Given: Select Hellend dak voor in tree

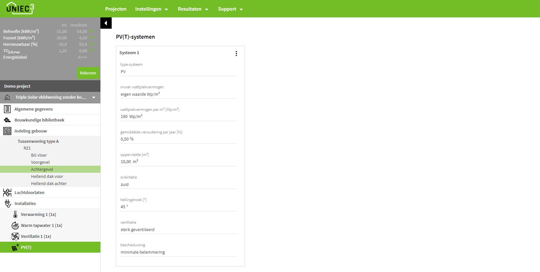Looking at the screenshot, I should pos(47,176).
